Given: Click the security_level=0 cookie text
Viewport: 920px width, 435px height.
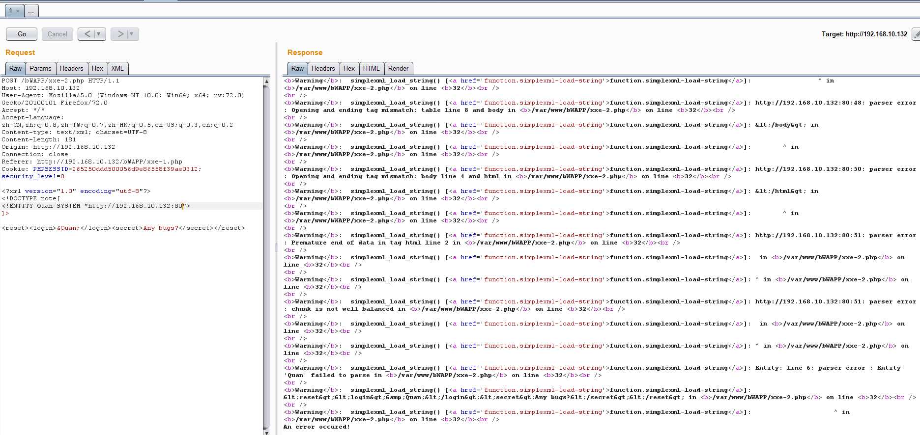Looking at the screenshot, I should tap(33, 176).
